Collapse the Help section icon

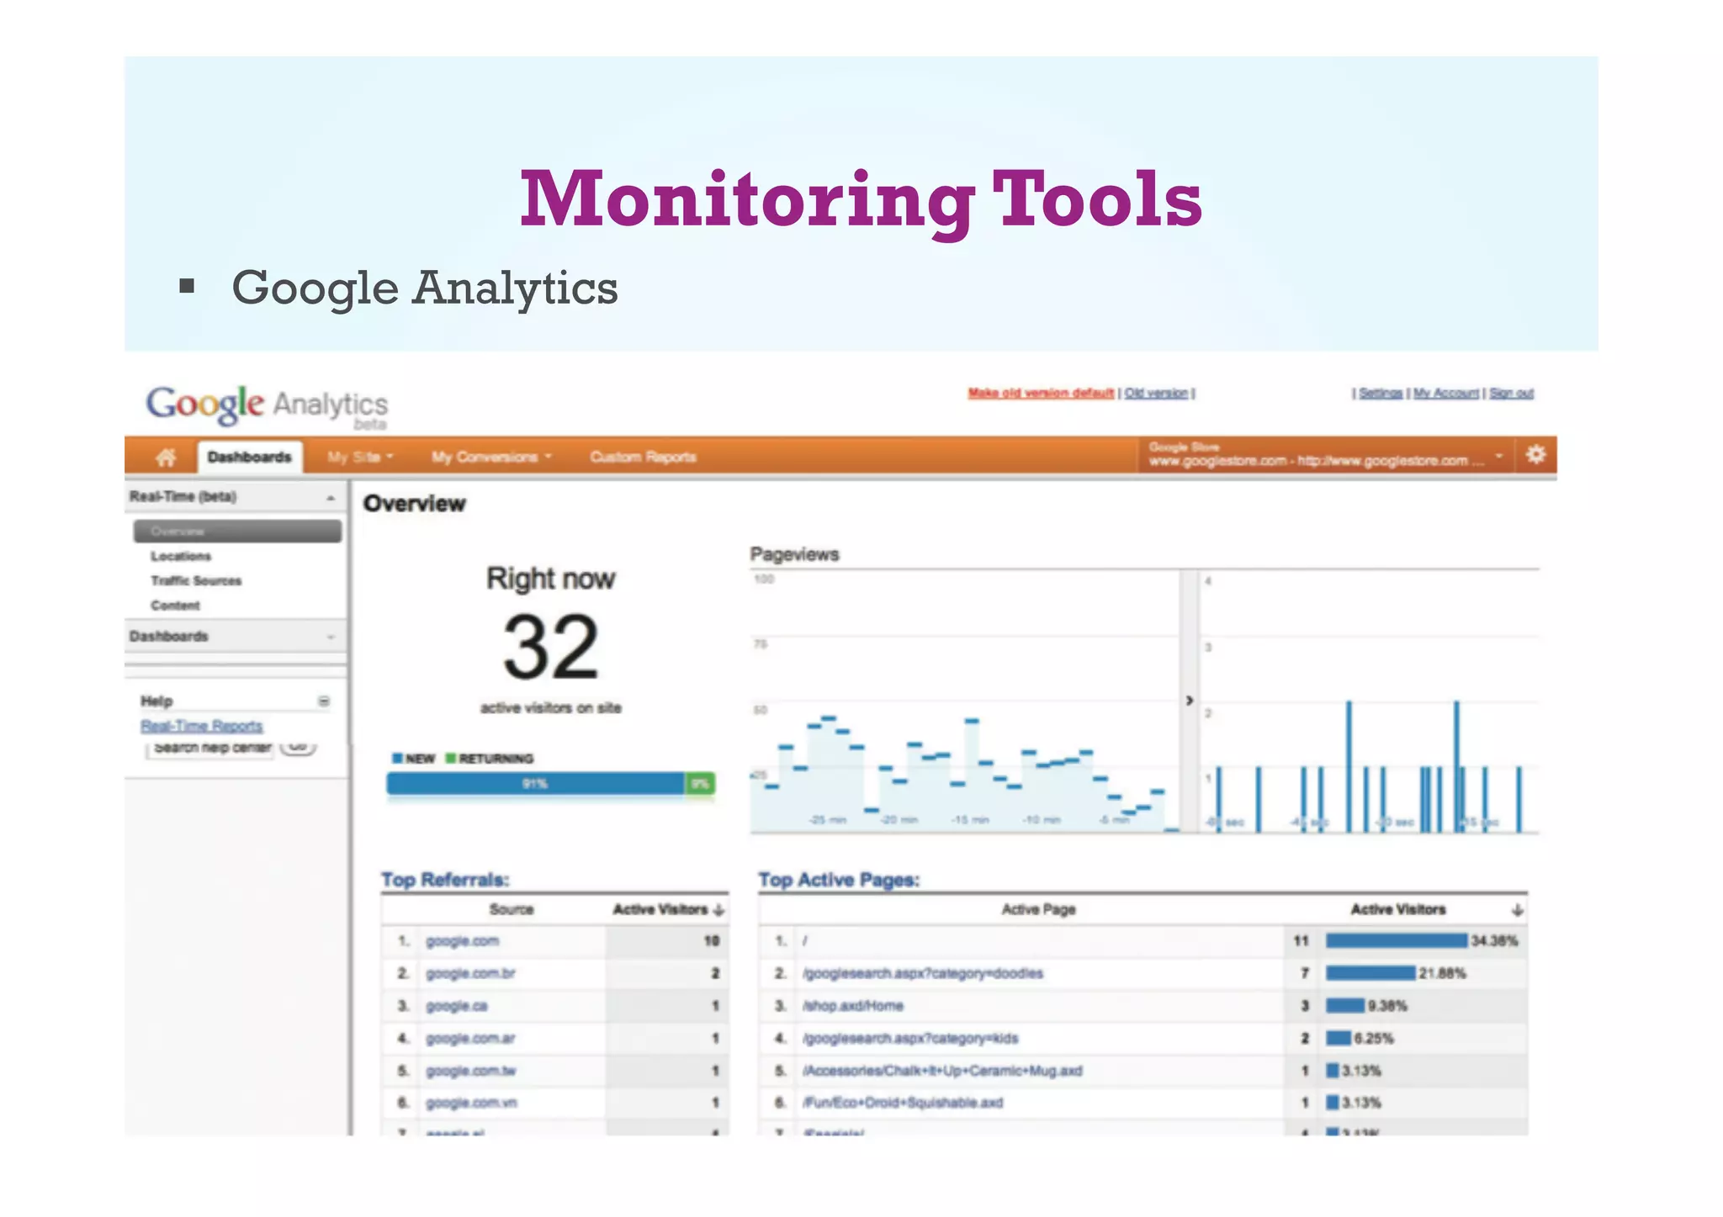(324, 701)
